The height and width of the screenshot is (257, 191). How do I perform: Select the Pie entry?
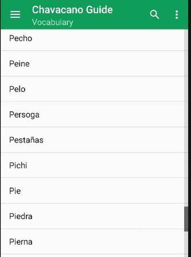(x=15, y=191)
